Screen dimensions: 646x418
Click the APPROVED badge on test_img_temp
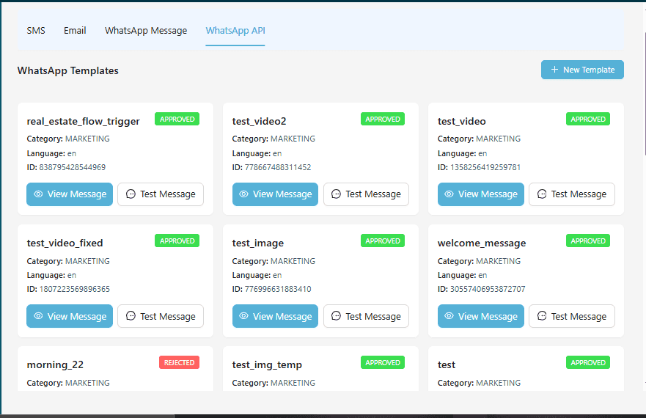pos(382,362)
